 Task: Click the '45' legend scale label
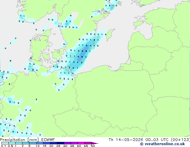(86, 146)
